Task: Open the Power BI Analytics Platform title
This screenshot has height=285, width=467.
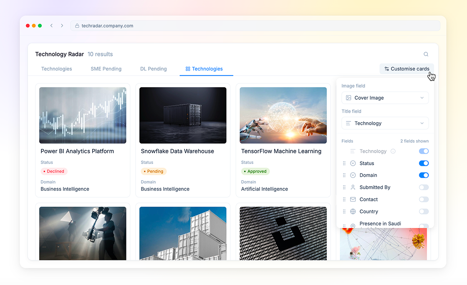Action: [77, 151]
